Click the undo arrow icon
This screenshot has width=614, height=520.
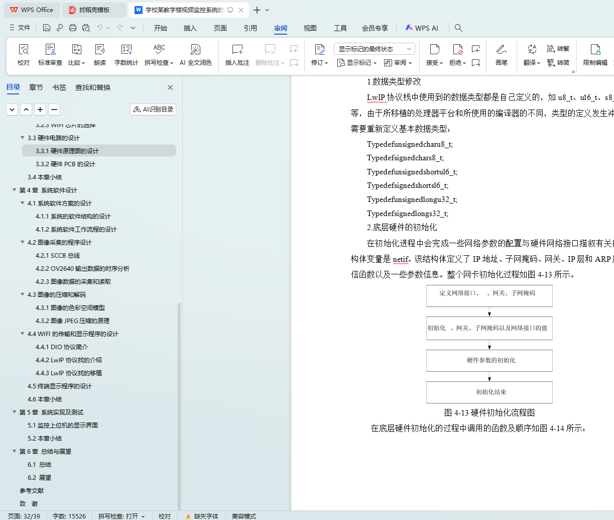click(100, 28)
